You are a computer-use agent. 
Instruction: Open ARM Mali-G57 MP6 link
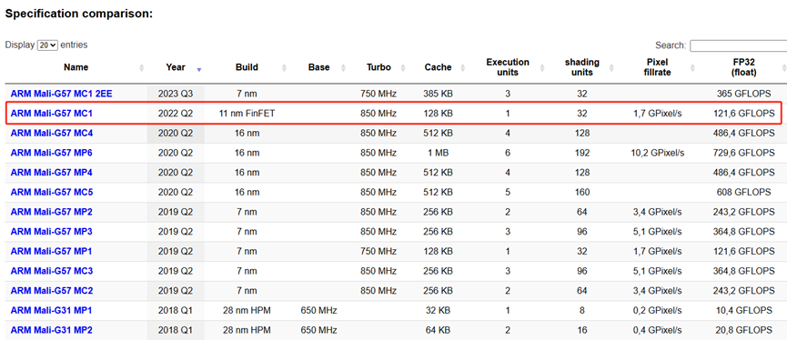pyautogui.click(x=52, y=153)
